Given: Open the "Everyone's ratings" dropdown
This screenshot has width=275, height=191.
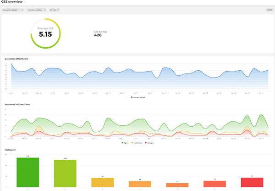Looking at the screenshot, I should click(x=12, y=10).
